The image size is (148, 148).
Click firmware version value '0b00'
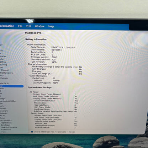coord(54,57)
